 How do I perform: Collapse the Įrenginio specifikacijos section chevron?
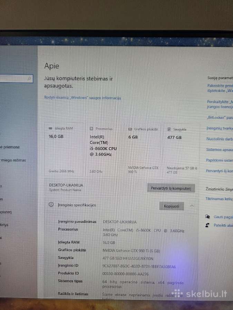pos(192,206)
